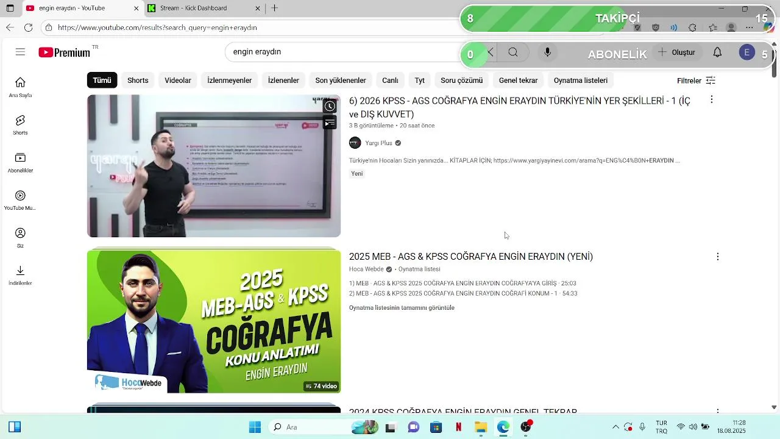This screenshot has width=780, height=439.
Task: Open the YouTube hamburger guide menu
Action: 20,52
